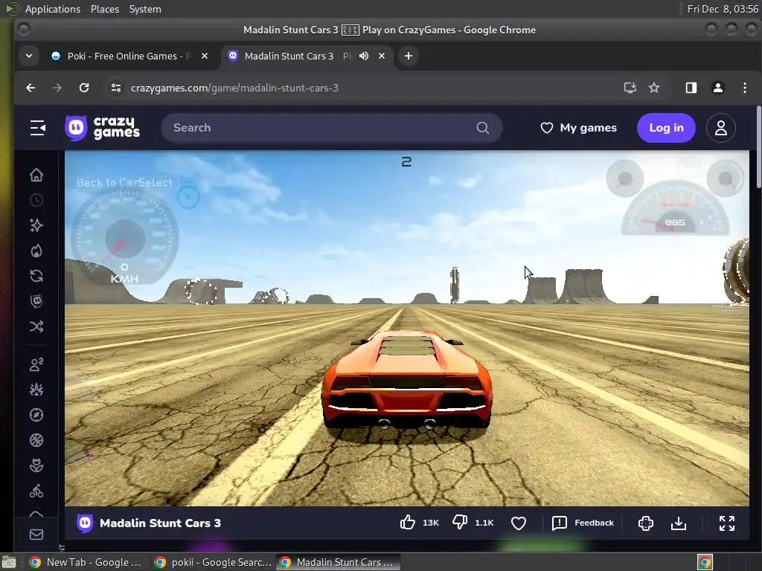
Task: Open recently played clock icon
Action: (x=36, y=200)
